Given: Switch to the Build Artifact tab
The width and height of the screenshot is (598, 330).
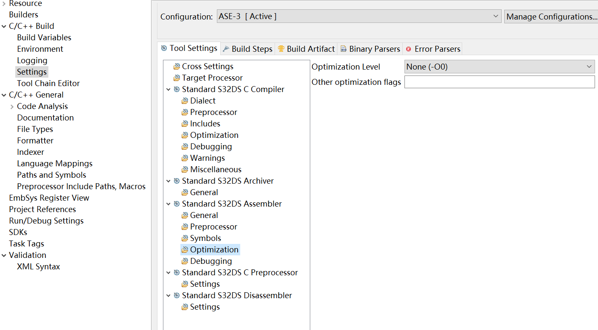Looking at the screenshot, I should tap(306, 49).
